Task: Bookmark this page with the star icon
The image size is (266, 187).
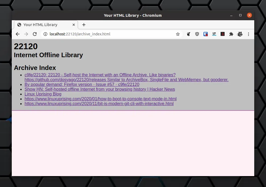Action: 178,34
